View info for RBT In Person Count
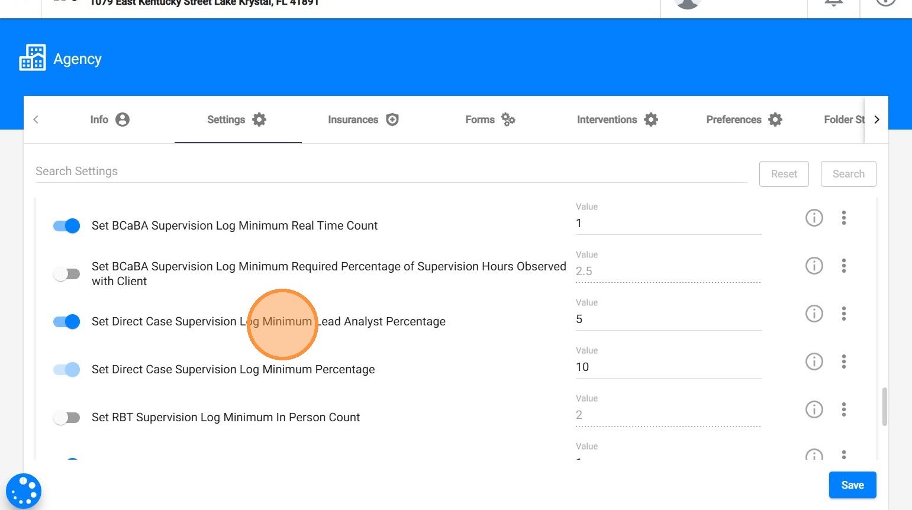Image resolution: width=912 pixels, height=510 pixels. (814, 409)
